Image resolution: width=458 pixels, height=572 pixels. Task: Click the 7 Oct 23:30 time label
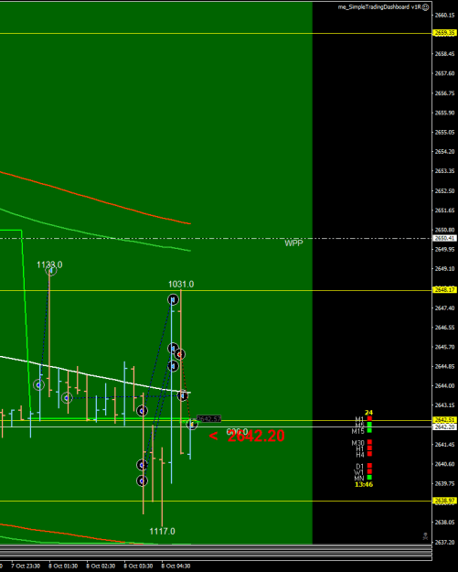(26, 567)
